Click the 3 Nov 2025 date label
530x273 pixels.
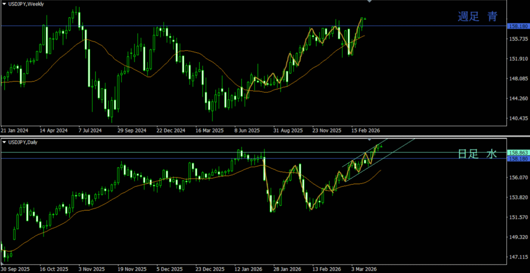(x=91, y=269)
